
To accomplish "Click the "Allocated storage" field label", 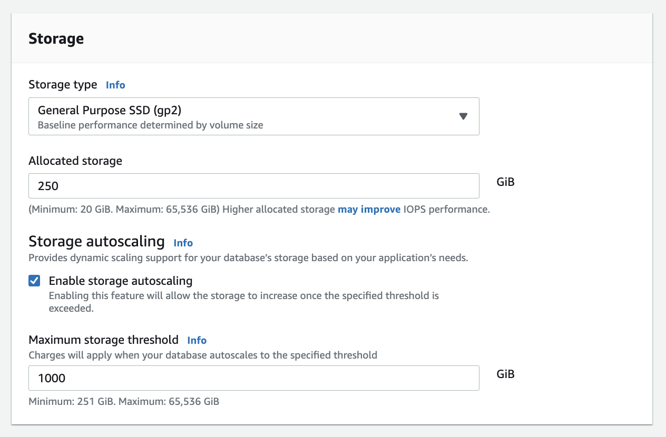I will pos(75,161).
